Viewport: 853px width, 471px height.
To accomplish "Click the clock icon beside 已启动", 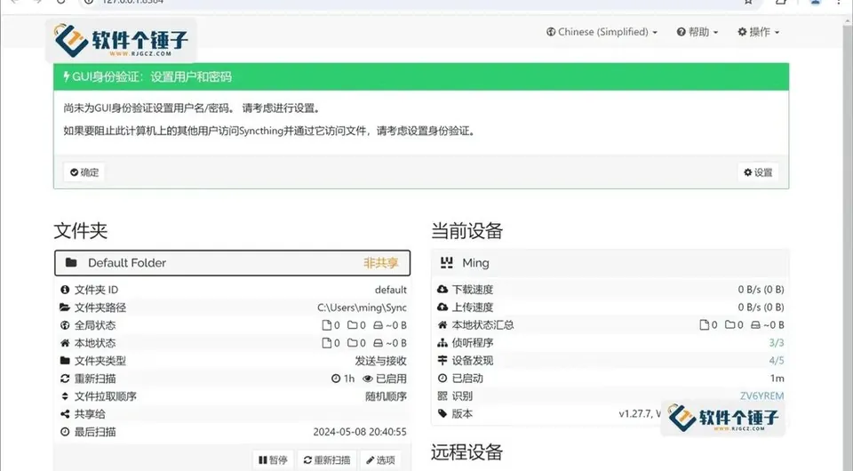I will coord(442,378).
